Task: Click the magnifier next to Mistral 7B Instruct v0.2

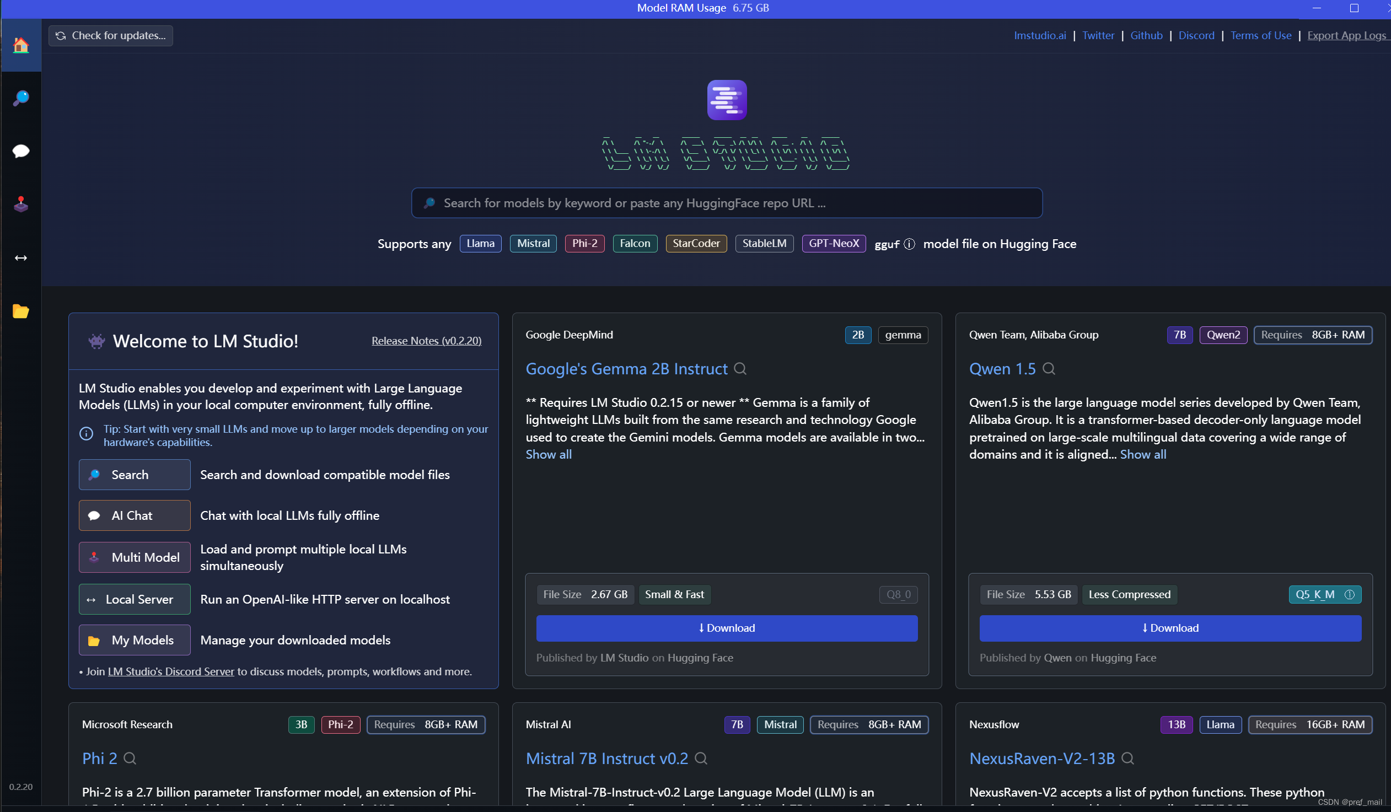Action: click(x=701, y=759)
